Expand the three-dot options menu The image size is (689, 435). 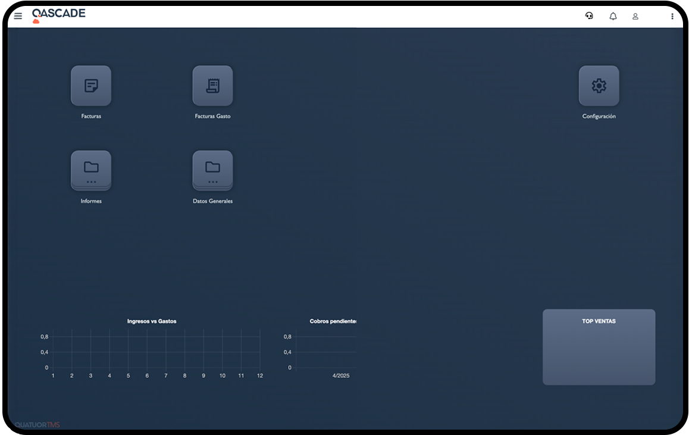click(672, 16)
